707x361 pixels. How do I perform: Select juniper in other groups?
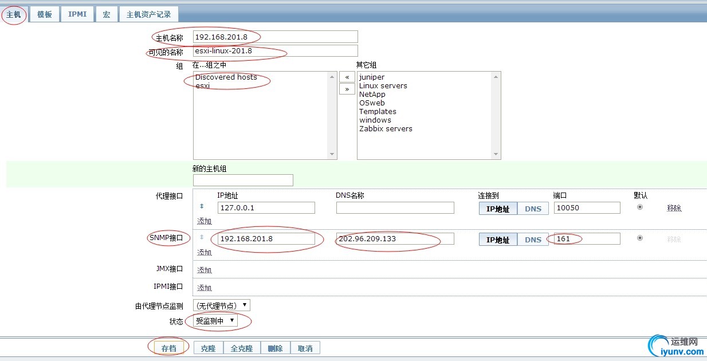pyautogui.click(x=372, y=77)
